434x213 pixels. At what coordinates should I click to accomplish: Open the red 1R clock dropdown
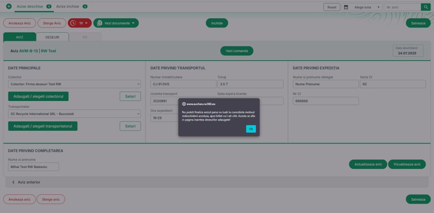[80, 23]
